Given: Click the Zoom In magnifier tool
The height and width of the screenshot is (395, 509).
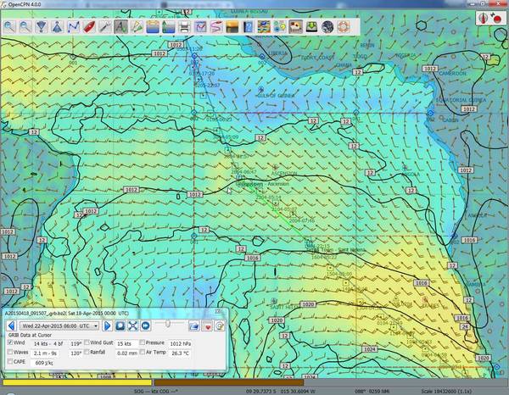Looking at the screenshot, I should coord(9,26).
